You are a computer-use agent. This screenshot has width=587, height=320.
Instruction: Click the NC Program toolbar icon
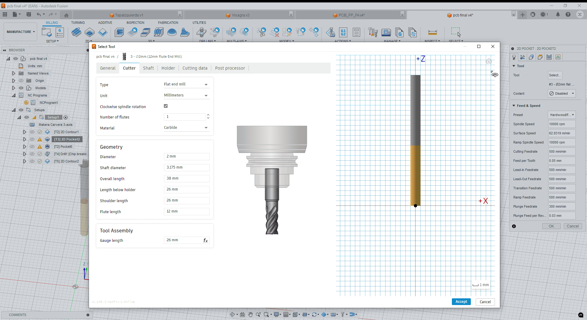(60, 32)
